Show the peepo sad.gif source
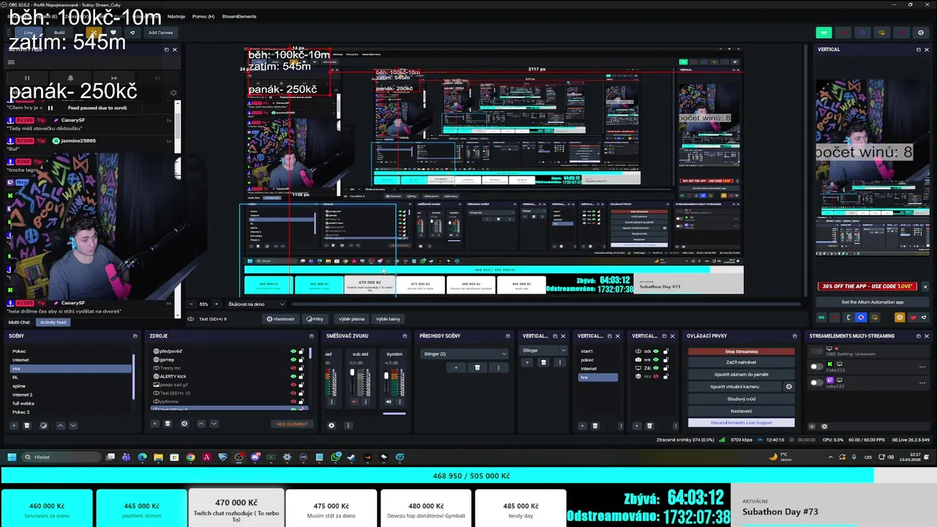This screenshot has width=937, height=527. (x=294, y=385)
